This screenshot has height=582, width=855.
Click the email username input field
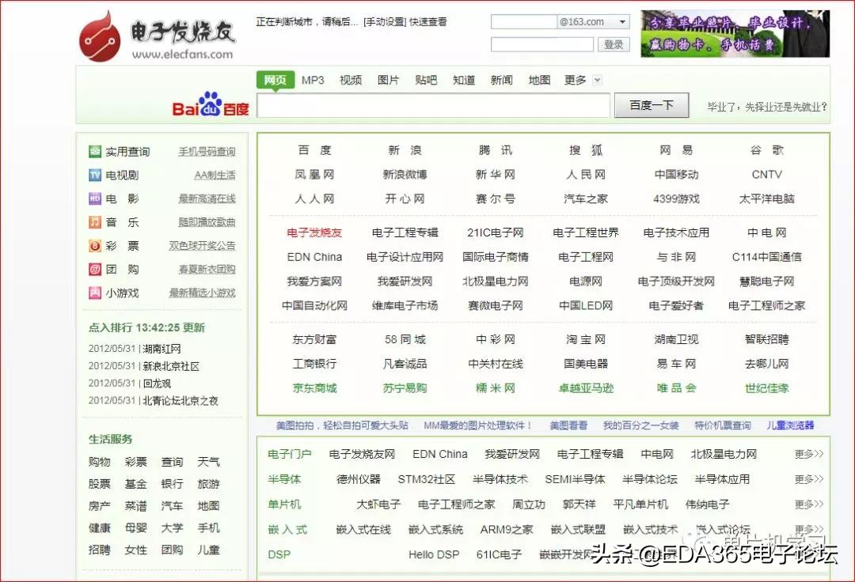pyautogui.click(x=522, y=21)
